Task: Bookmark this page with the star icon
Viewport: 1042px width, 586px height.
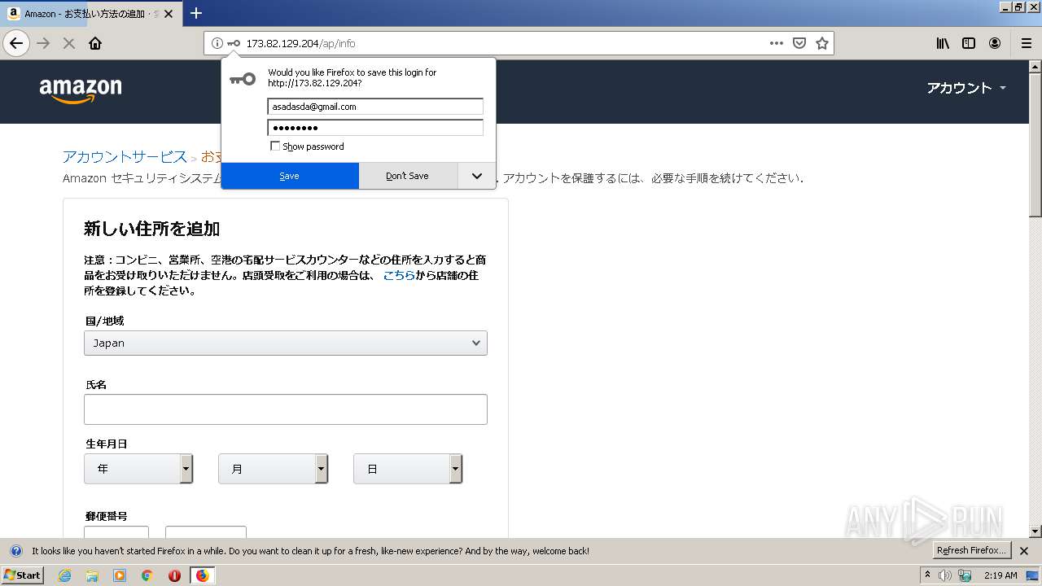Action: (x=822, y=43)
